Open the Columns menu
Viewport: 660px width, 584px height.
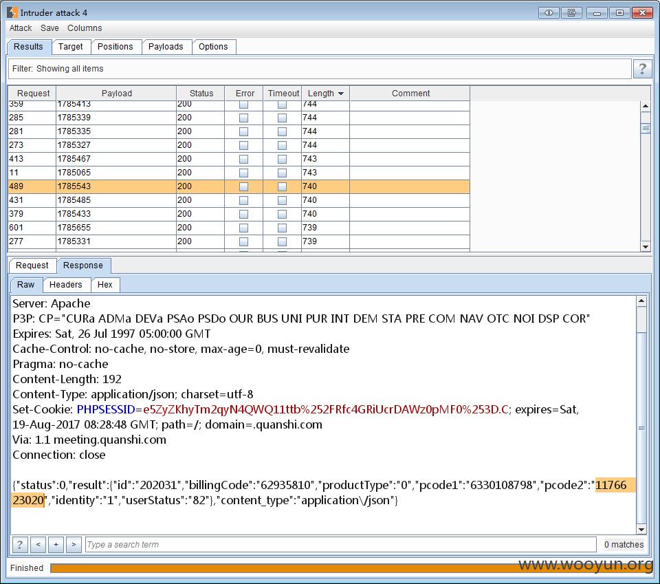(85, 28)
